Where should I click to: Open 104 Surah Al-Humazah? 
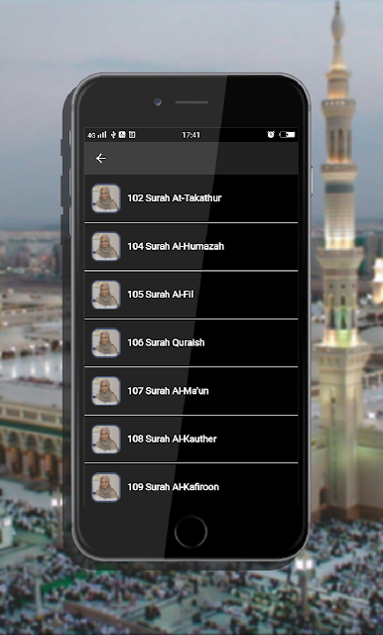(x=191, y=247)
